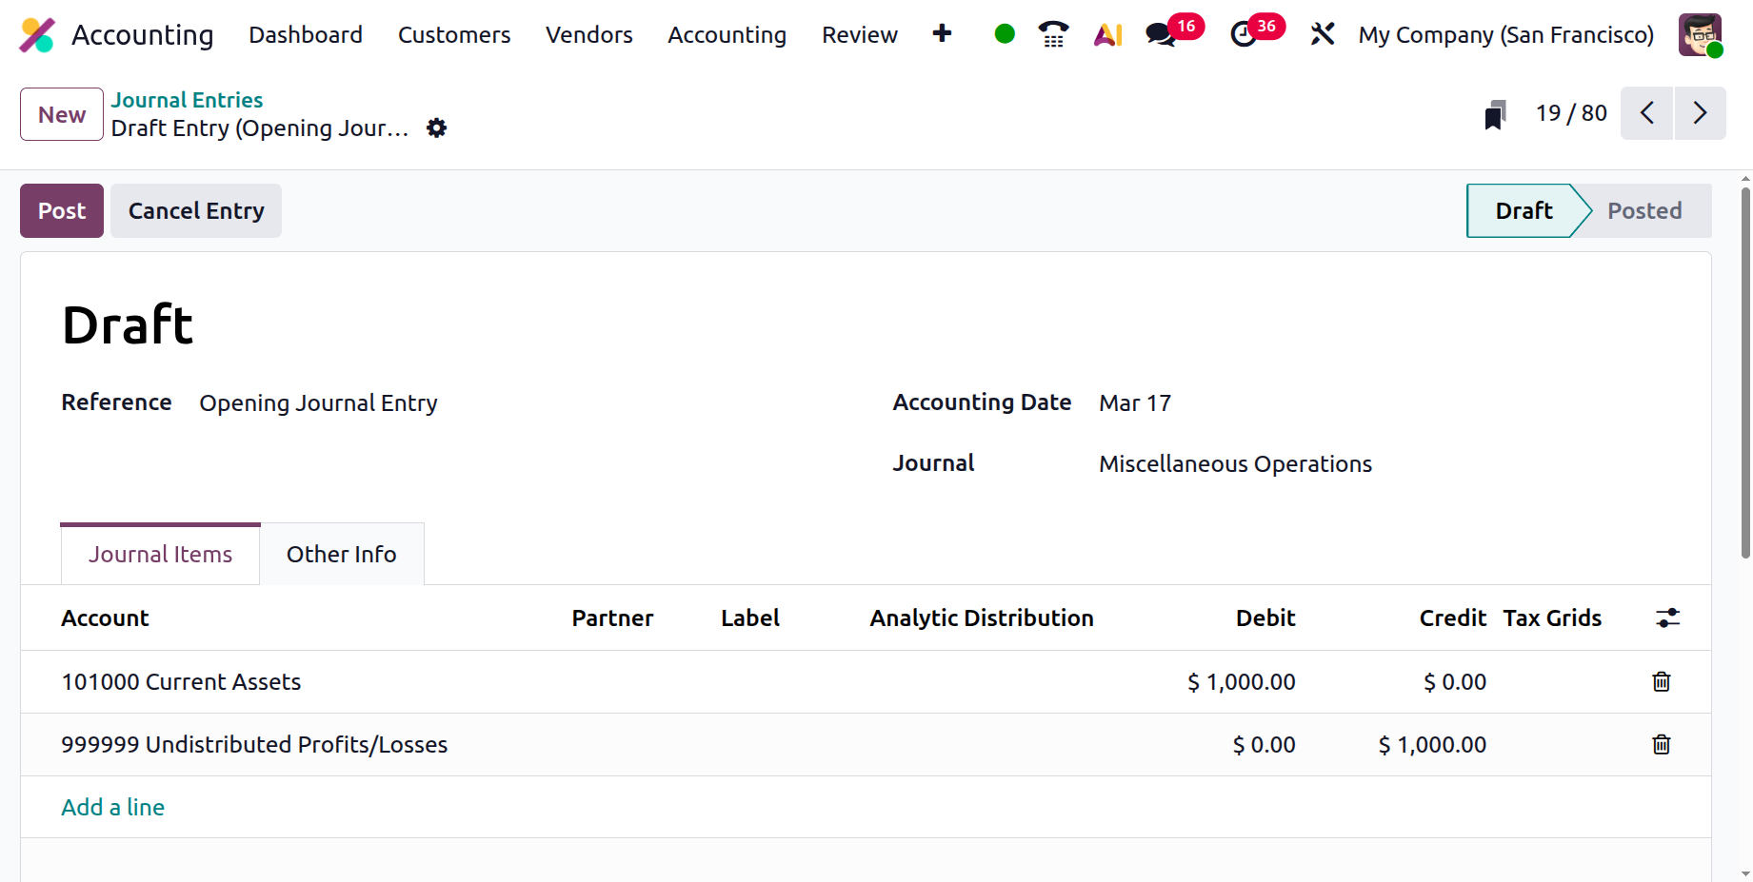The width and height of the screenshot is (1753, 882).
Task: Open the gear actions menu
Action: (436, 127)
